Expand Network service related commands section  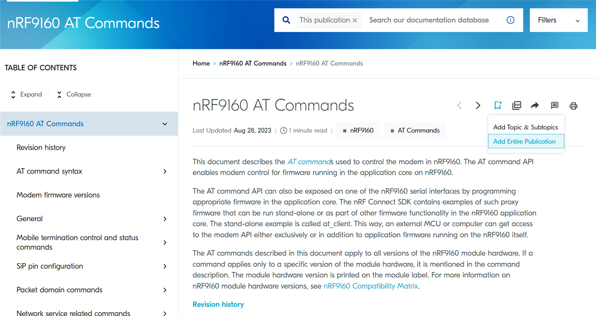click(x=165, y=313)
